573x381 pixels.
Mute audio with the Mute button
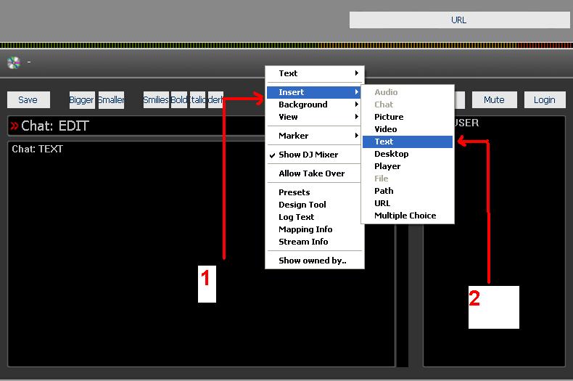click(495, 100)
